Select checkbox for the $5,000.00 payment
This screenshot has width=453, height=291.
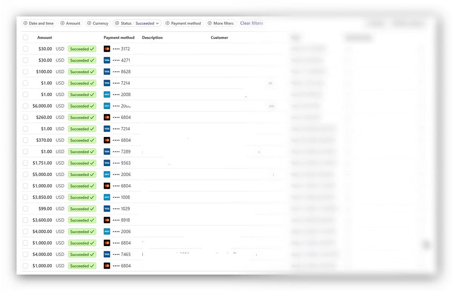[x=25, y=174]
